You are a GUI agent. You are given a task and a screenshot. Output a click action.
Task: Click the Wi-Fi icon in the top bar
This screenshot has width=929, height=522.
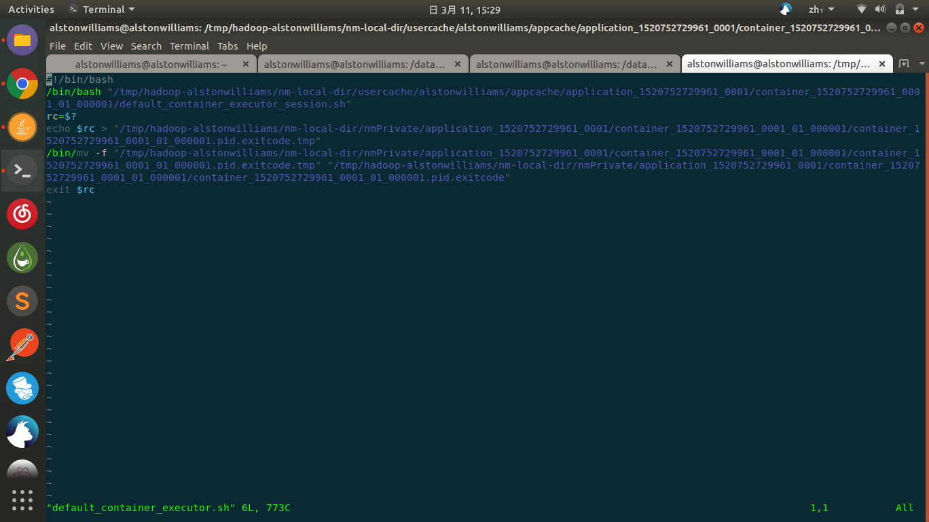click(861, 10)
